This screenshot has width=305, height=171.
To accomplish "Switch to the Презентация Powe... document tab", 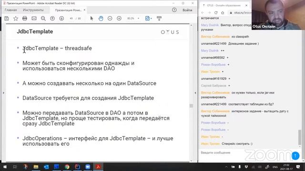I will pos(68,10).
